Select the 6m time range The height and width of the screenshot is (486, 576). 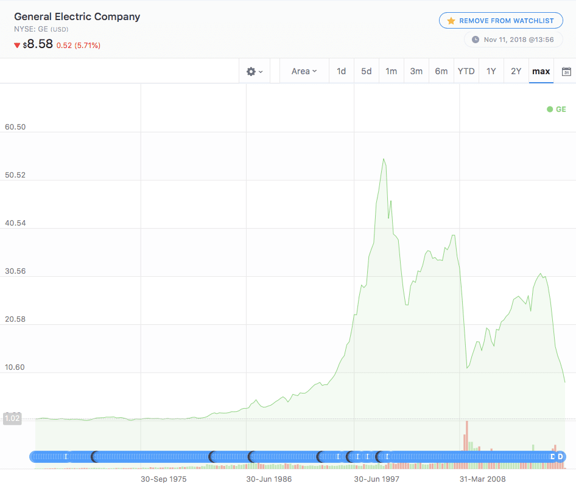pos(441,71)
